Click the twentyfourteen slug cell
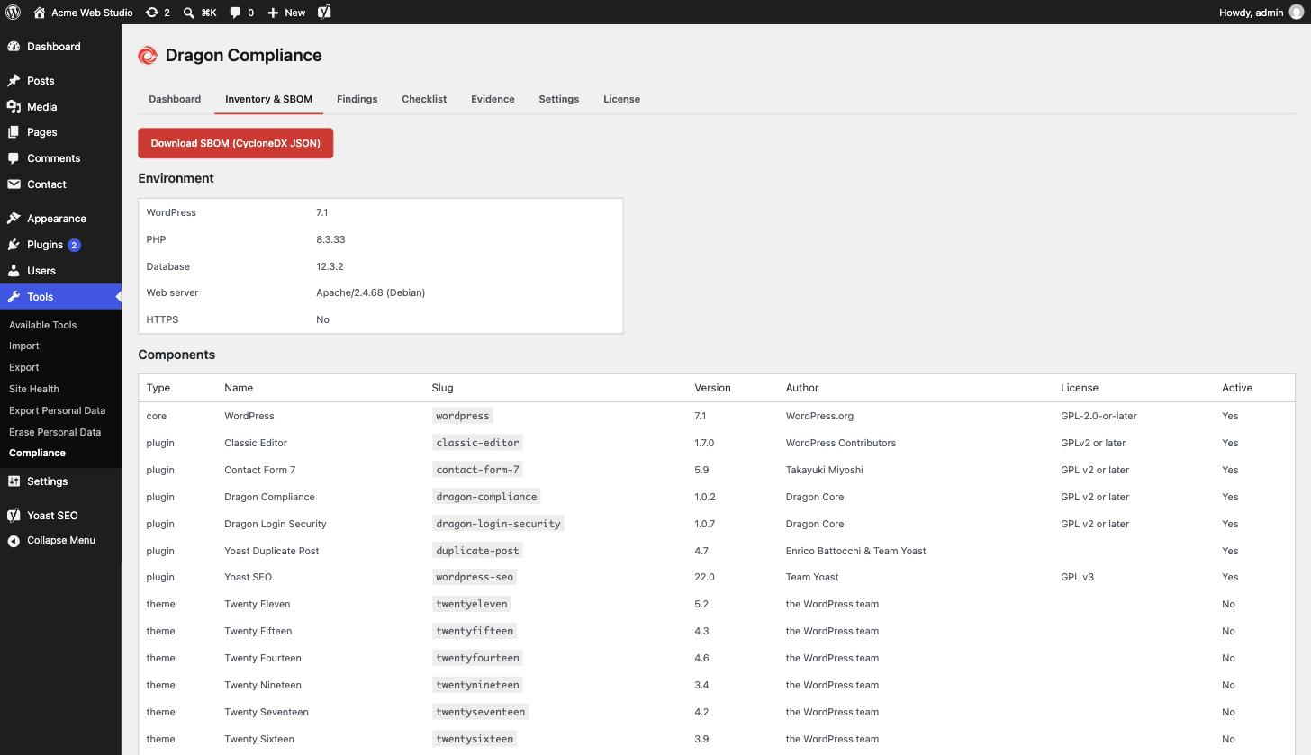 (x=477, y=658)
